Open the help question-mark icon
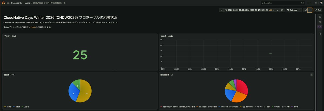Screen dimensions: 324x111 (x=316, y=3)
